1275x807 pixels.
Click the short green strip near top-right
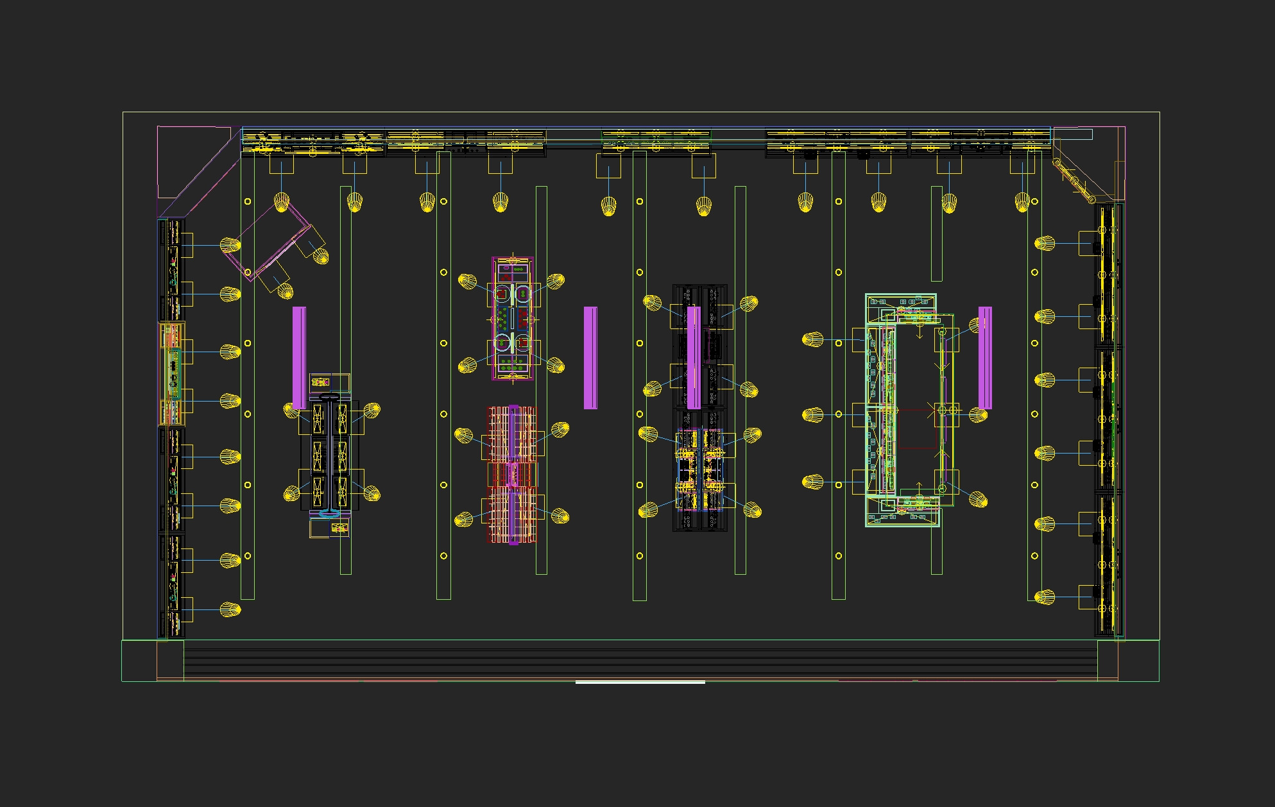pos(936,234)
